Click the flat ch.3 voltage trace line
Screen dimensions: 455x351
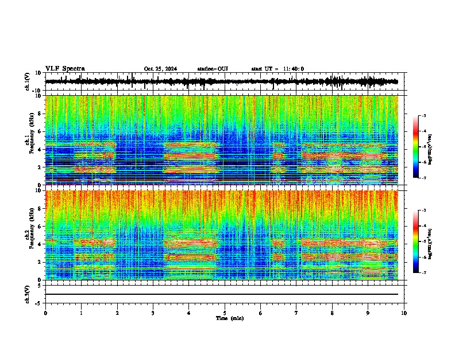[222, 294]
